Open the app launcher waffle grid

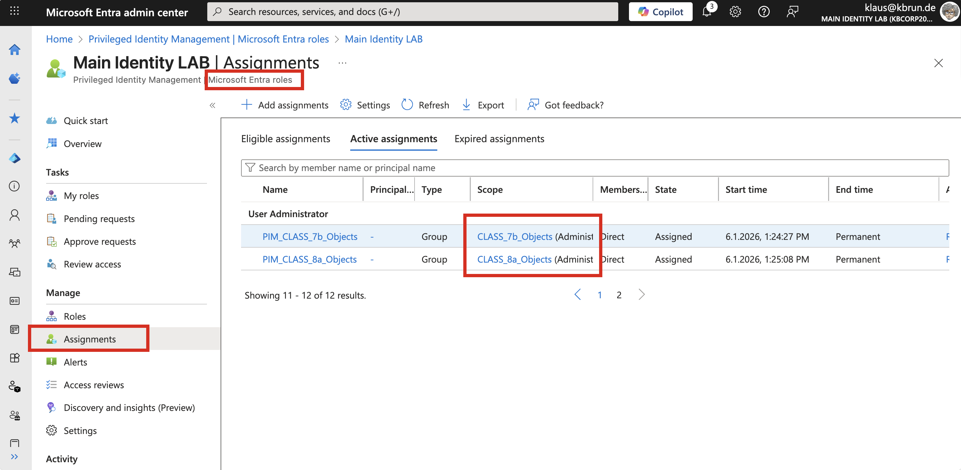15,11
